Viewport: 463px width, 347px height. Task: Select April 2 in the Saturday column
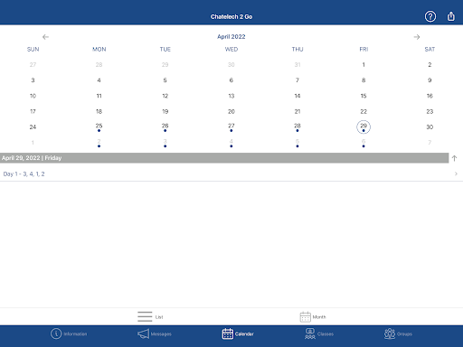point(430,64)
